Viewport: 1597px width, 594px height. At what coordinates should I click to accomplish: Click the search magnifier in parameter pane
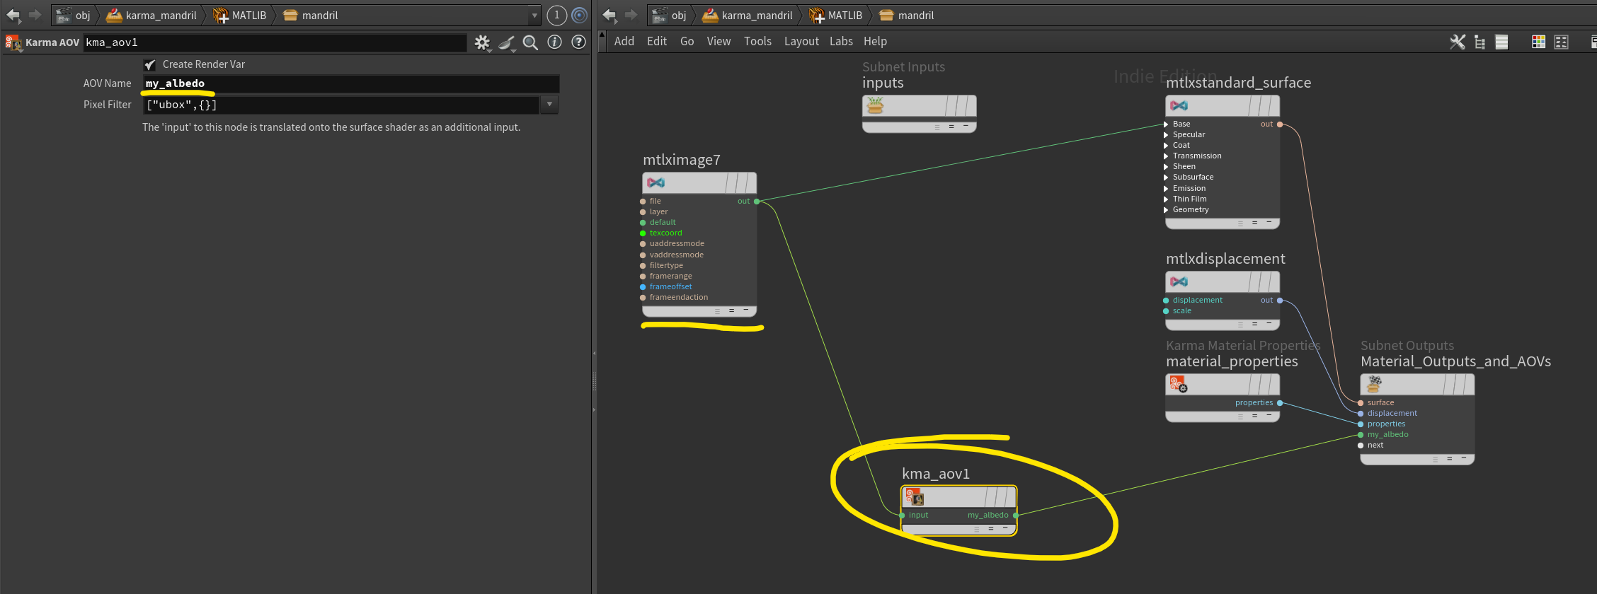530,42
